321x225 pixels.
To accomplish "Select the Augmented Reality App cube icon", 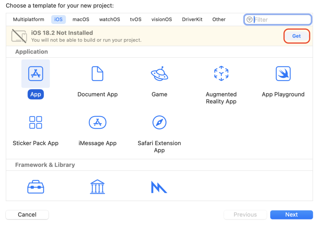I will [x=221, y=73].
